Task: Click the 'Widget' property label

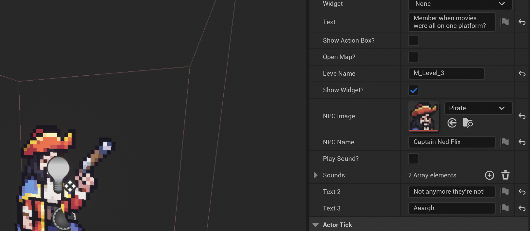Action: (x=333, y=4)
